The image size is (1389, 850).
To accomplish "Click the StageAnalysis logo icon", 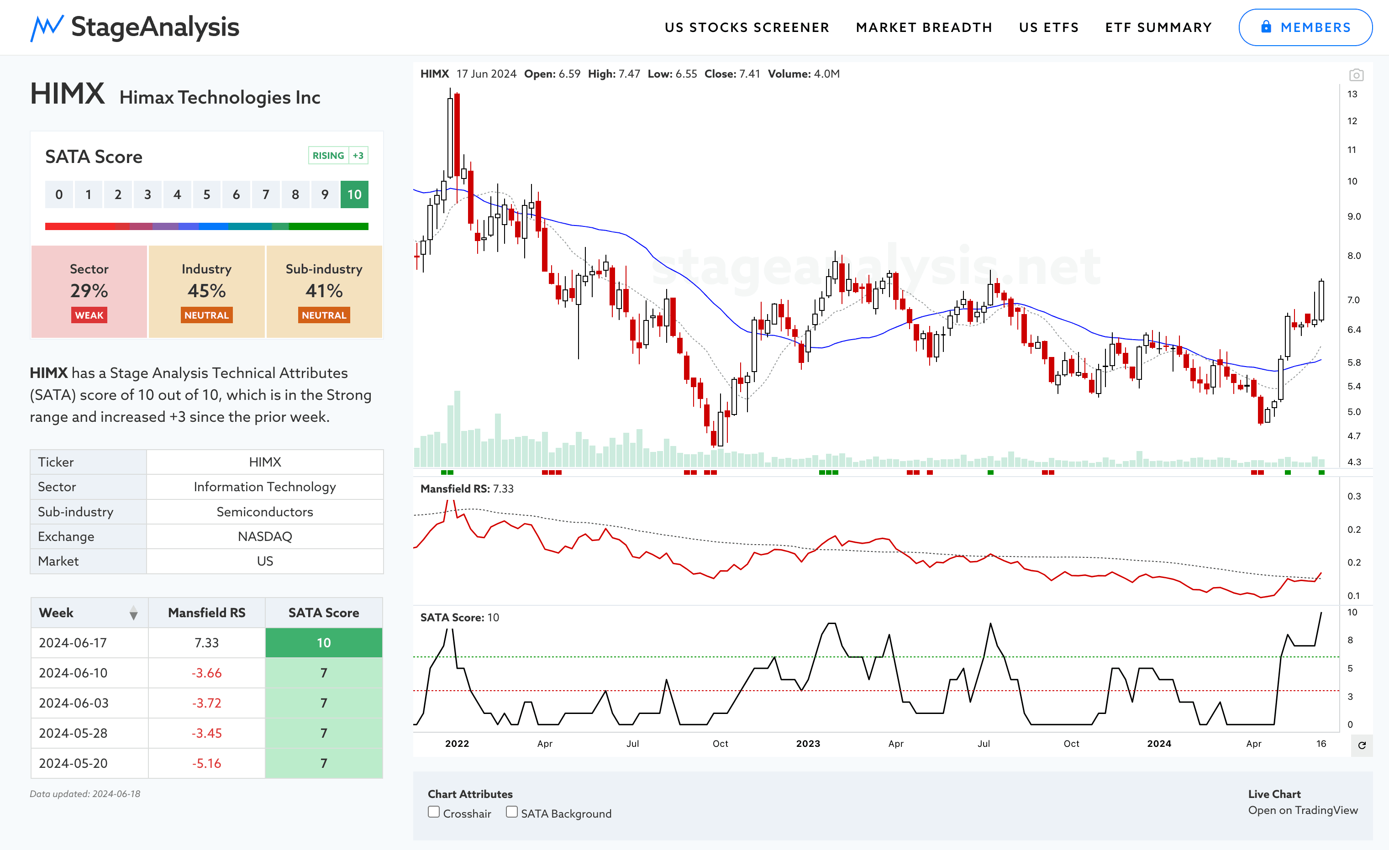I will 46,28.
